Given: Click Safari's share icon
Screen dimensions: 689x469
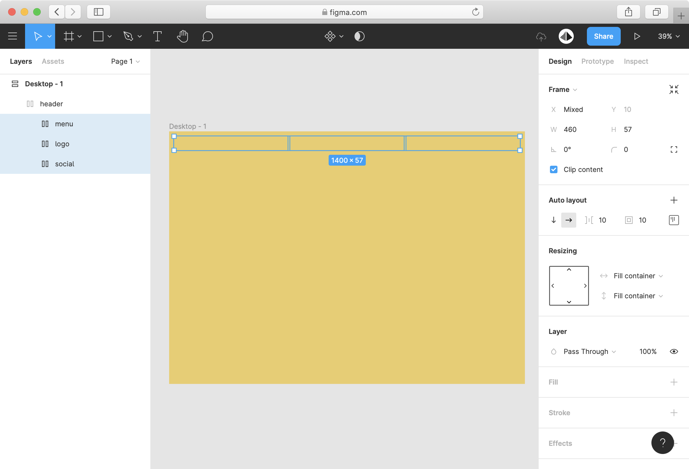Looking at the screenshot, I should 629,12.
